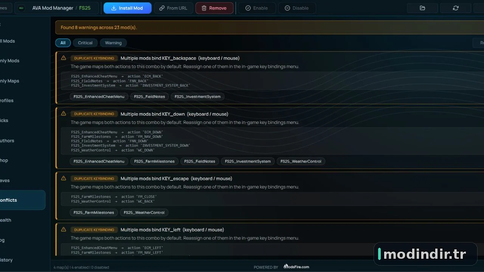The image size is (484, 272).
Task: Click the DUPLICATE KEYBINDING badge on the KEY_down card
Action: point(94,114)
